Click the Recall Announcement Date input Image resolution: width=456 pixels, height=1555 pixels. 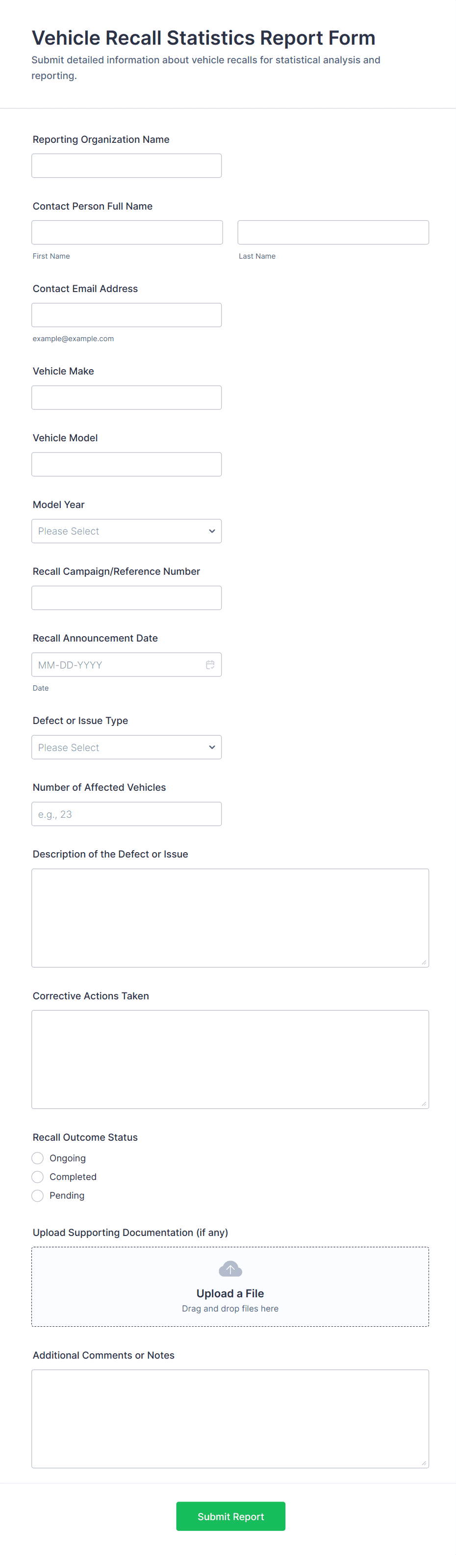click(x=118, y=665)
